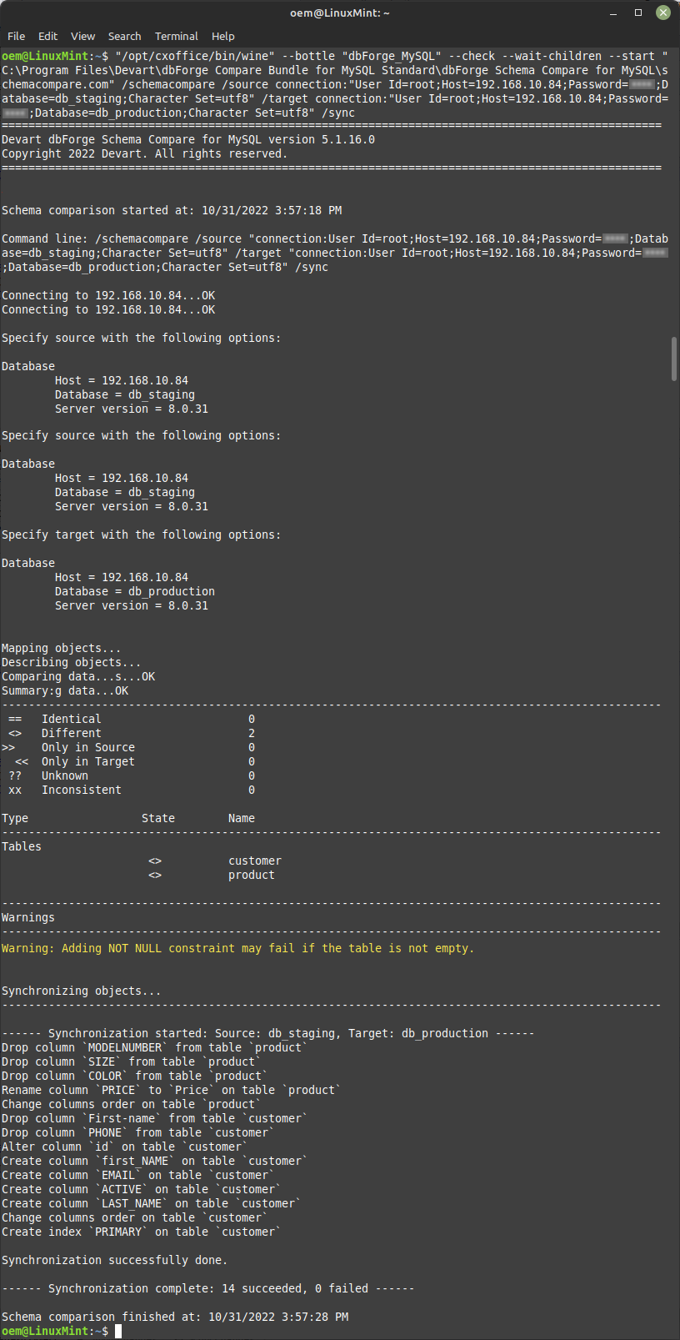Click 'Devart dbForge Schema Compare' version line
This screenshot has height=1340, width=680.
(188, 139)
